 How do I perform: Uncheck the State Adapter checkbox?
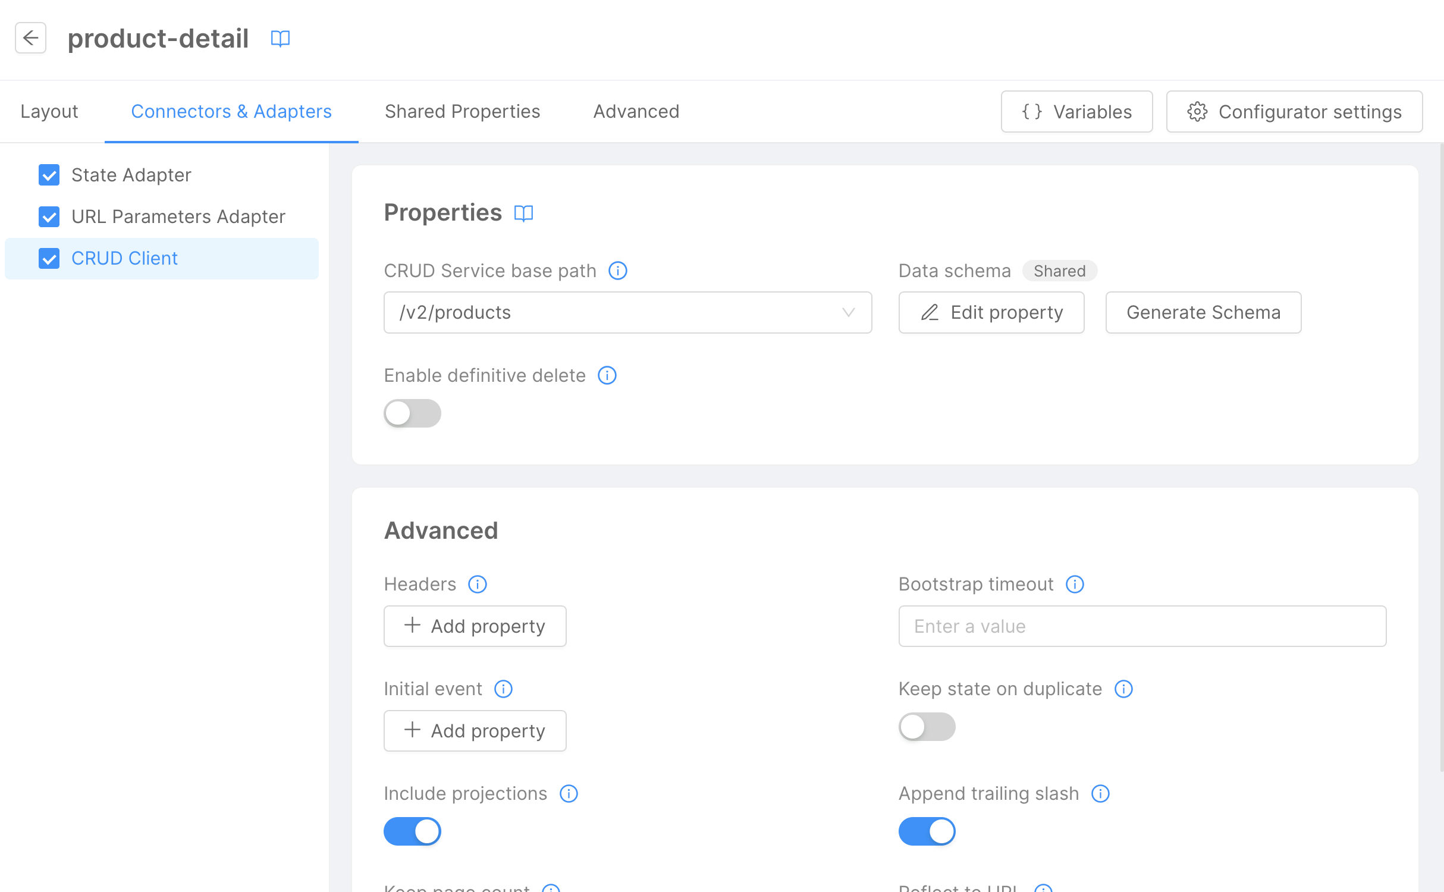[x=49, y=175]
